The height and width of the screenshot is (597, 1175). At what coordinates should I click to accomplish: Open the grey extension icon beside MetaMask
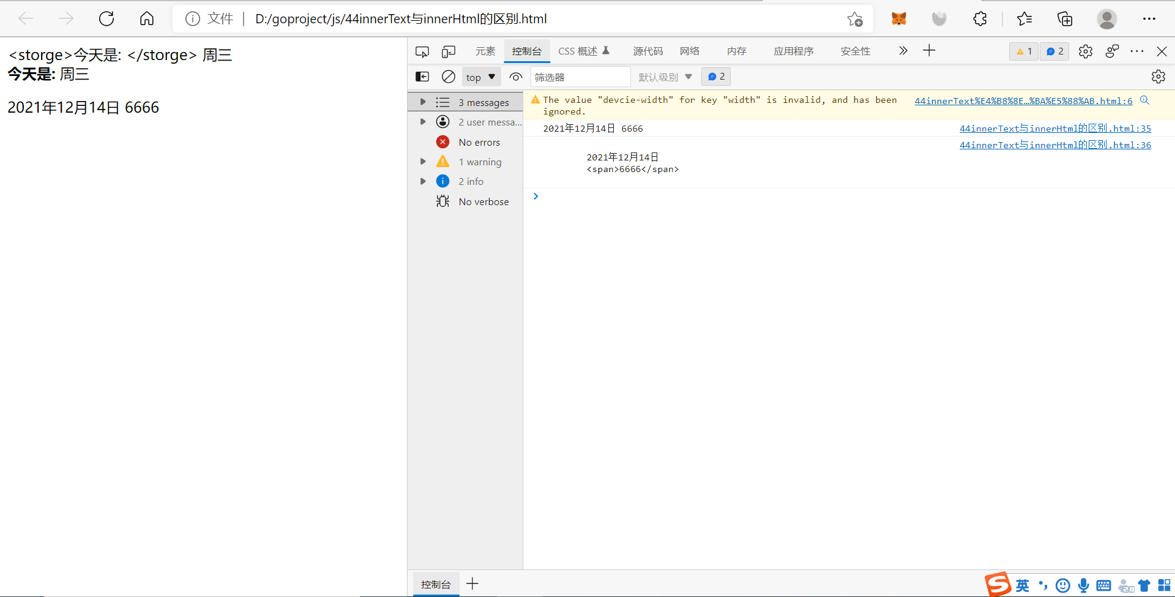pyautogui.click(x=939, y=19)
